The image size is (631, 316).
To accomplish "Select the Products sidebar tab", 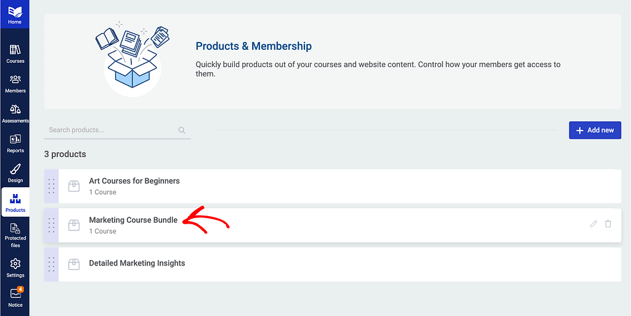I will click(15, 202).
